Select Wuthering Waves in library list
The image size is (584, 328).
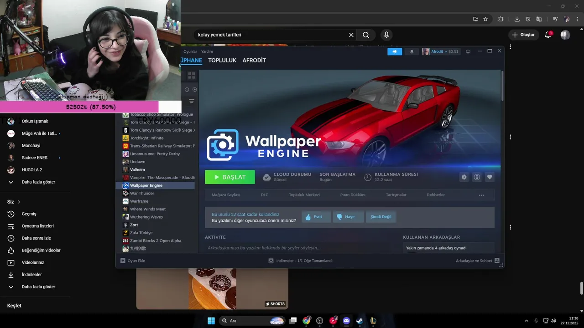tap(158, 217)
